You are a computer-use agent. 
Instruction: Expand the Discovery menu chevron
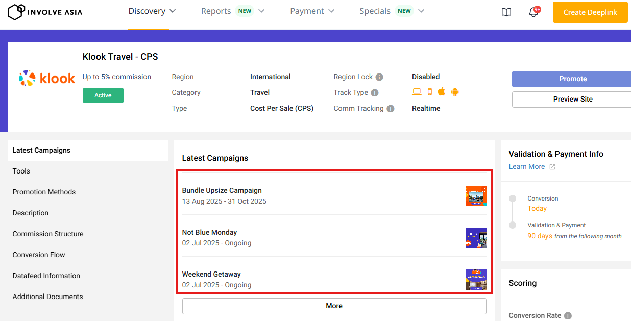pos(173,11)
